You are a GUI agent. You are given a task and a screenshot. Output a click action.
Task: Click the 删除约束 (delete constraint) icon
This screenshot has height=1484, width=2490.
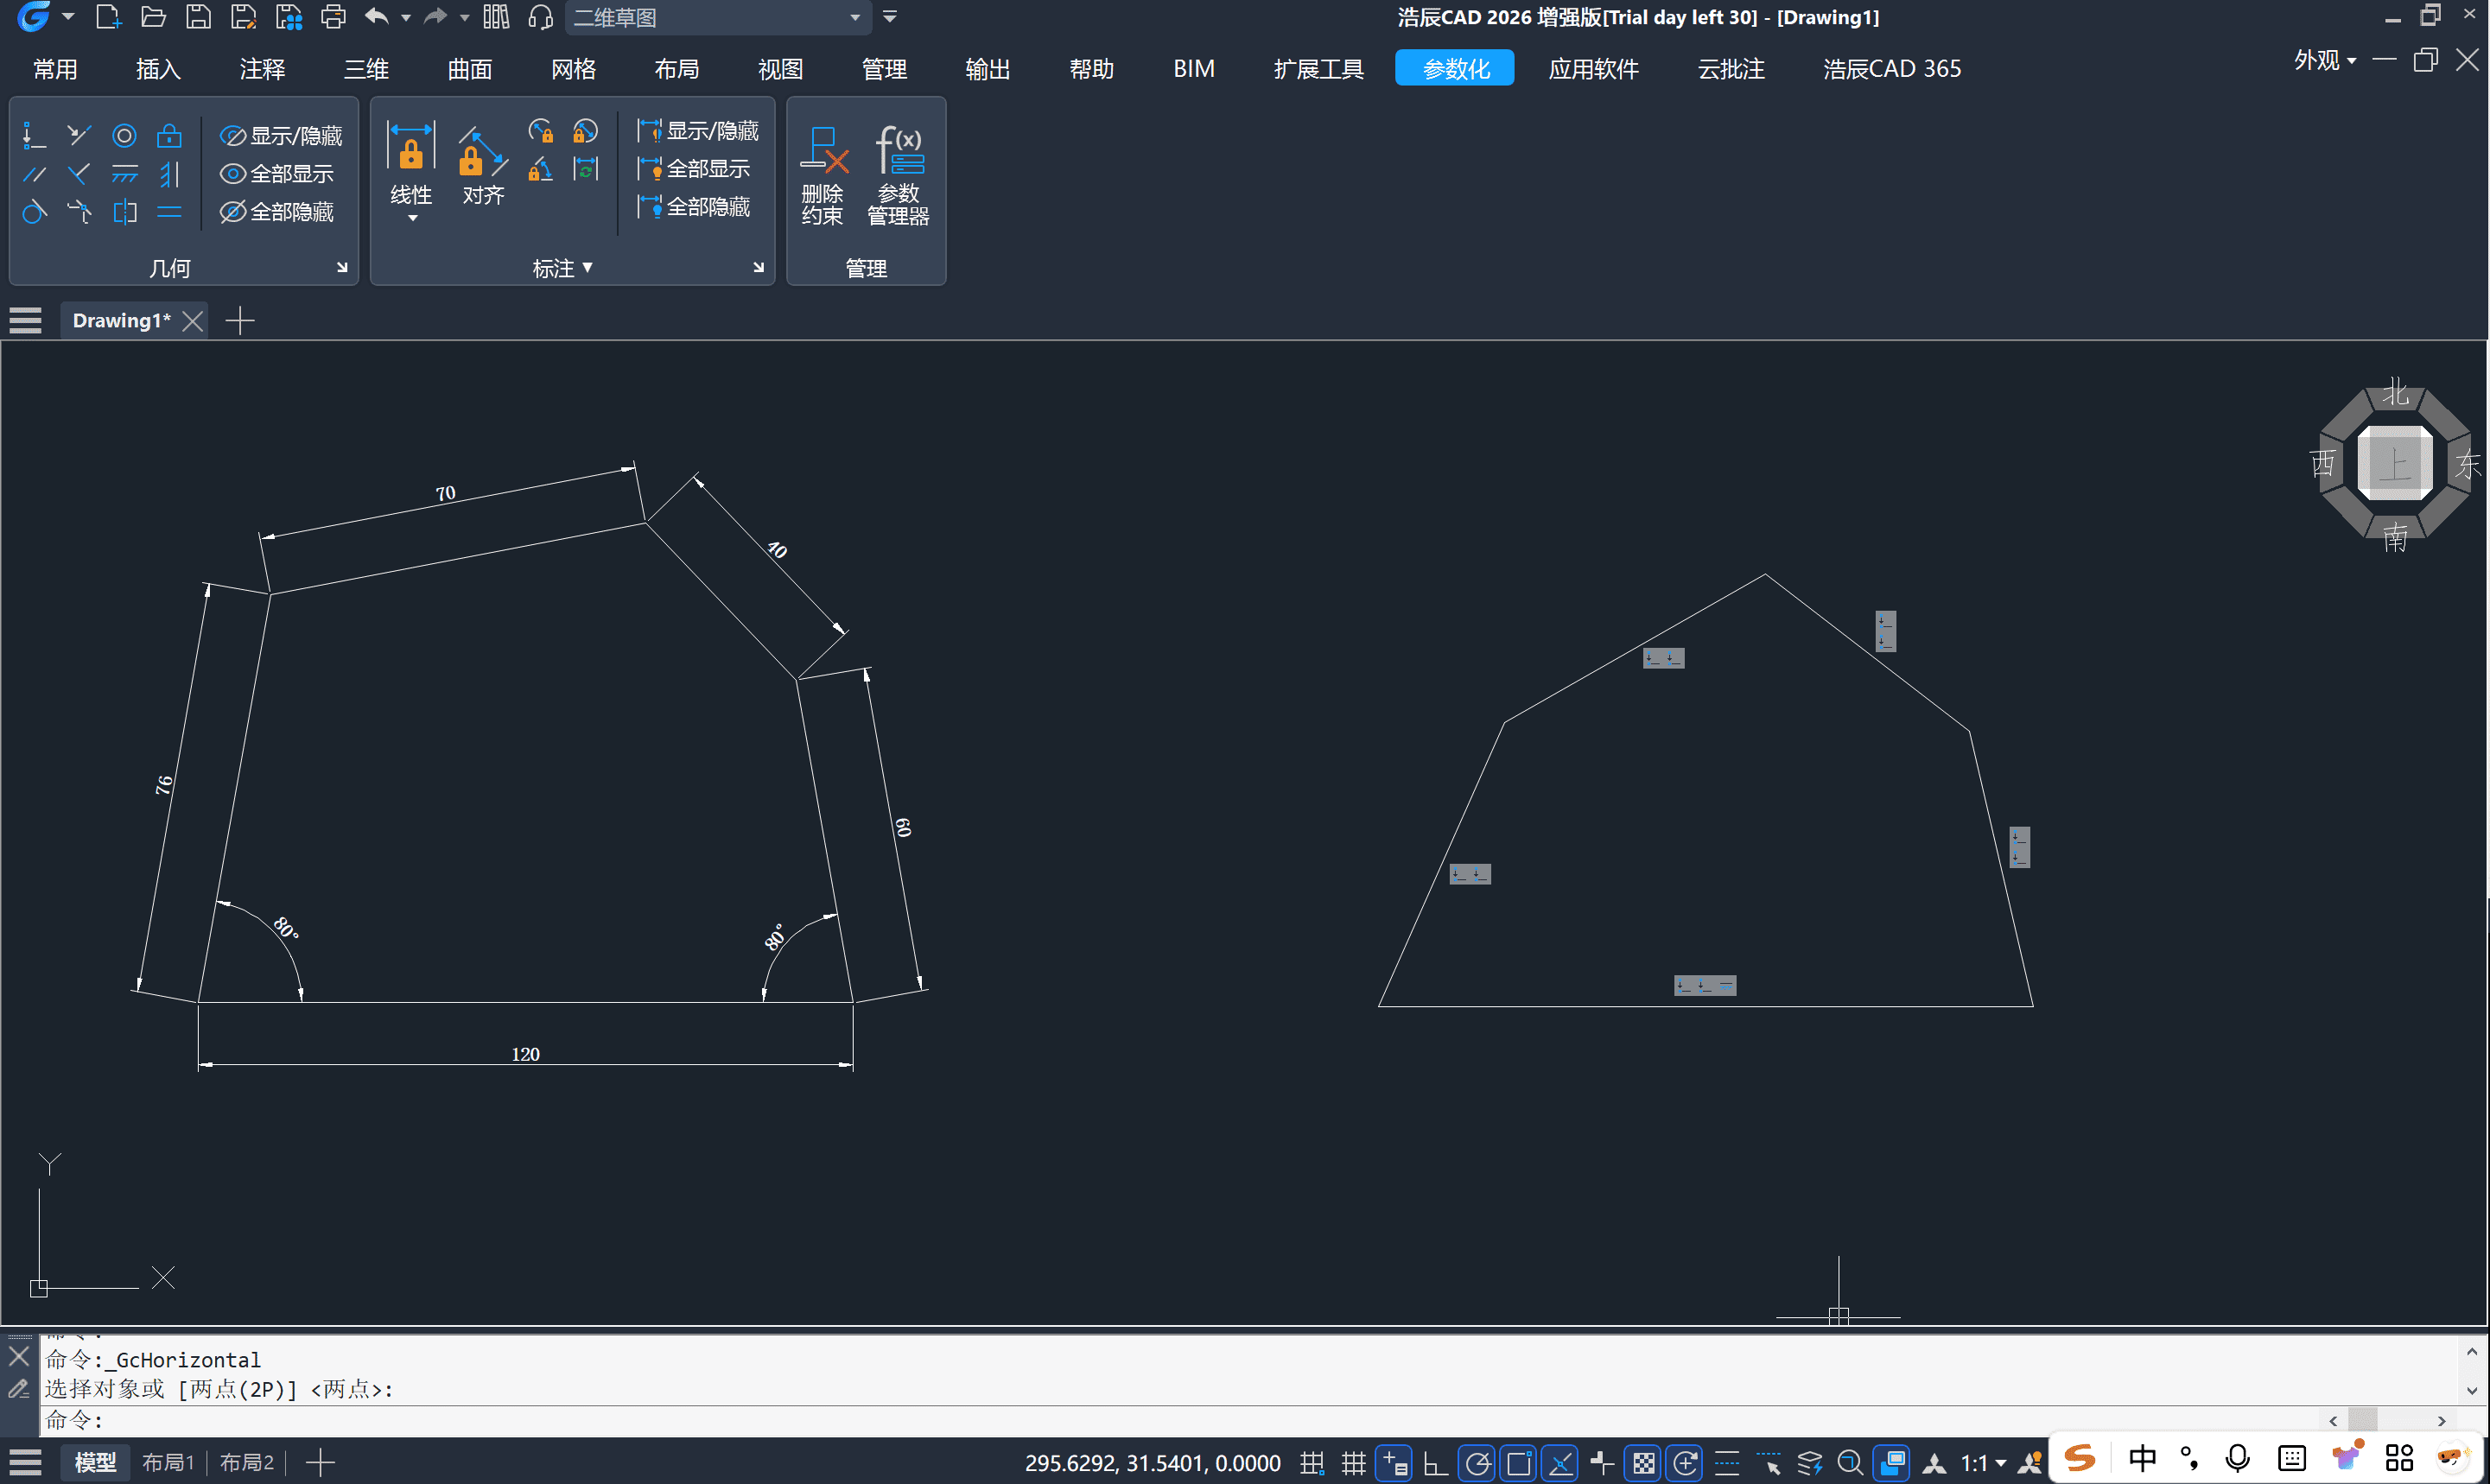point(822,175)
